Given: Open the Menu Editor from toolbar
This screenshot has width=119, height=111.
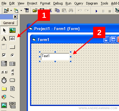Looking at the screenshot, I should click(x=27, y=10).
